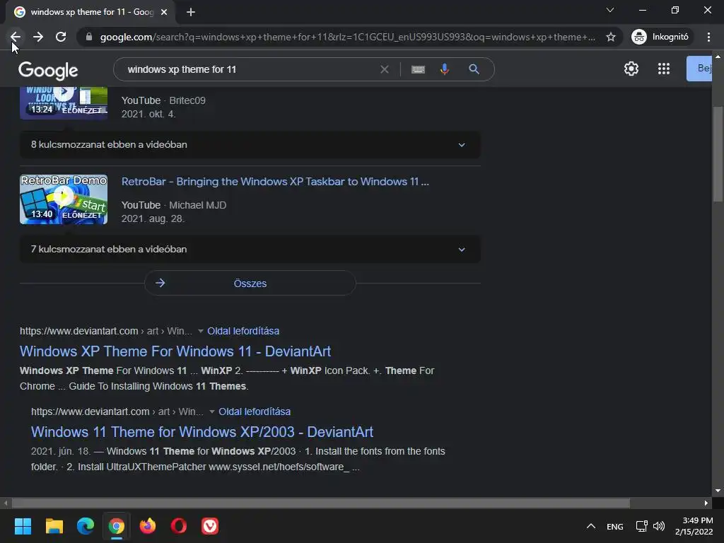Click ENG language indicator

[x=614, y=526]
